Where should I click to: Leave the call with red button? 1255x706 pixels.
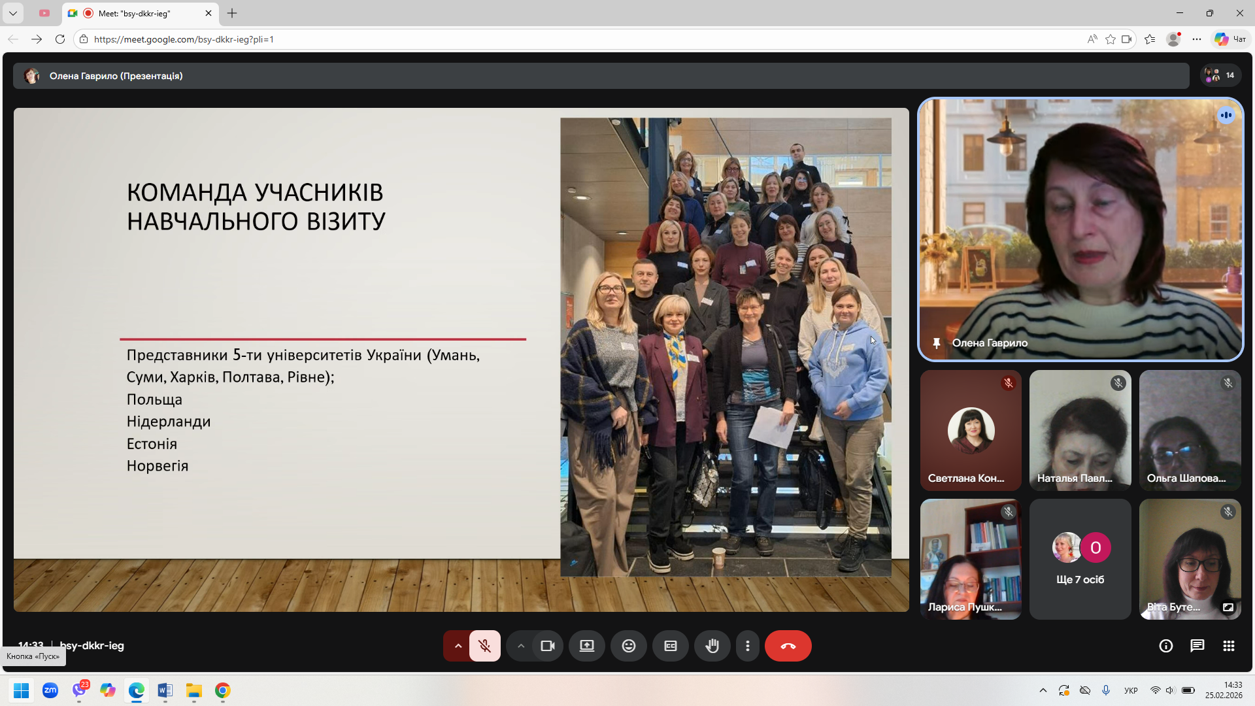point(788,646)
